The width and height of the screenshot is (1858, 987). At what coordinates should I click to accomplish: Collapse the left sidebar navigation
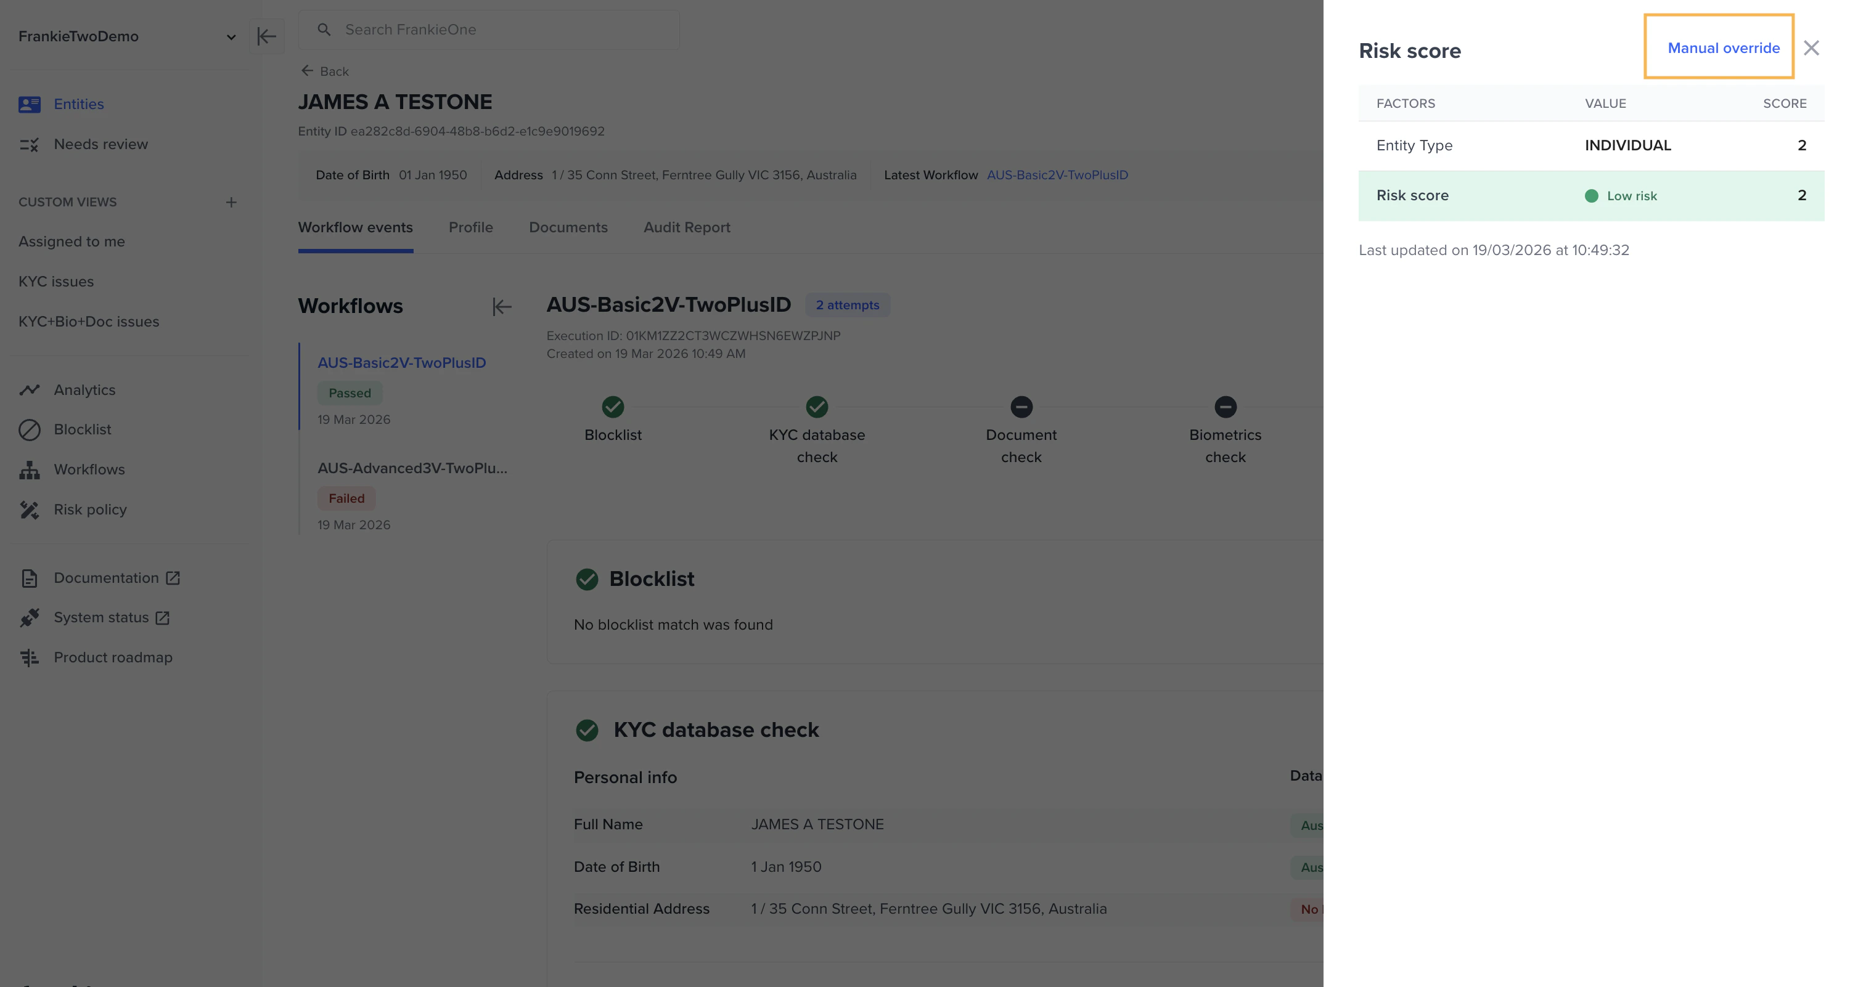coord(266,37)
